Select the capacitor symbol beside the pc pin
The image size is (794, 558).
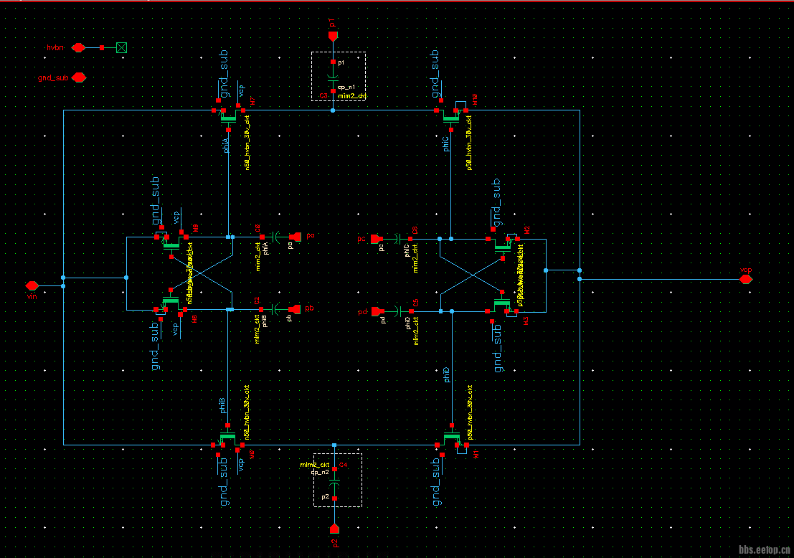point(396,238)
